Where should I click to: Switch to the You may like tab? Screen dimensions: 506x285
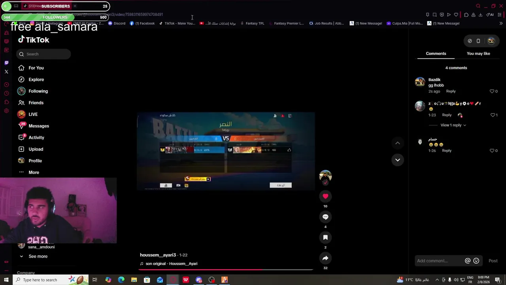click(x=478, y=53)
